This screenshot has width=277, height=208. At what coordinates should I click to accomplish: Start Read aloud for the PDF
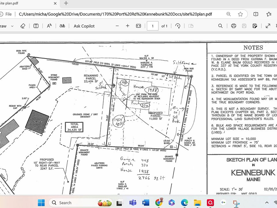(x=49, y=26)
